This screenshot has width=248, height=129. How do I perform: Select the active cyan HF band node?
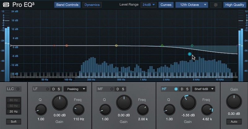coord(189,54)
